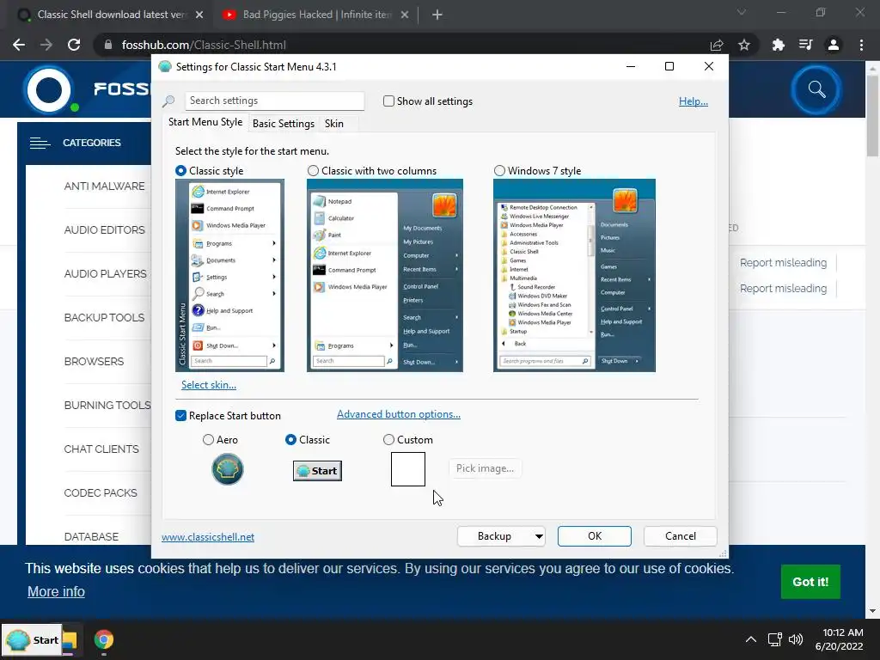Screen dimensions: 880x660
Task: Switch to the Start Menu Style tab
Action: [205, 122]
